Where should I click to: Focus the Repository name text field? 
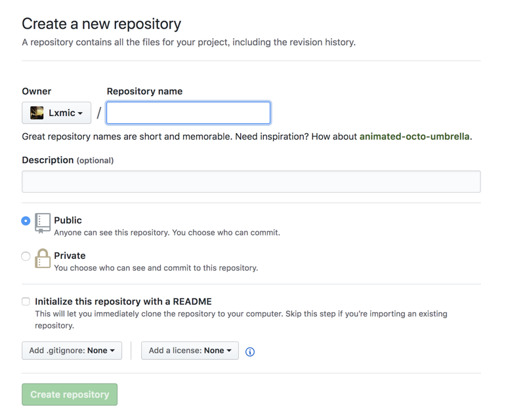click(188, 113)
